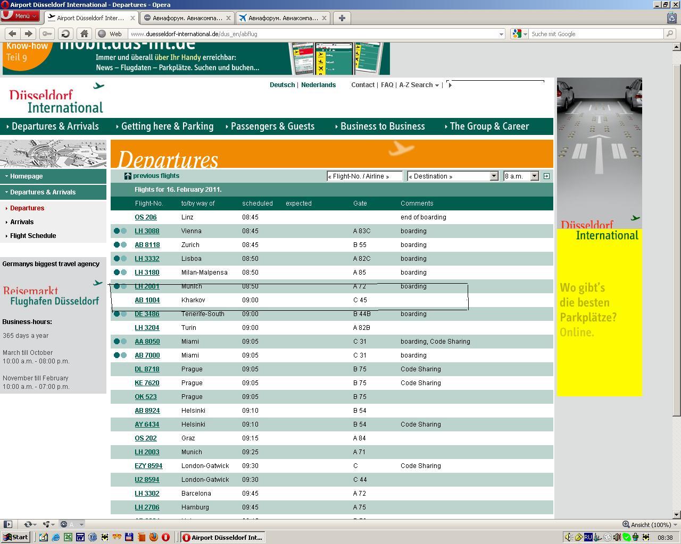Open Microsoft Word from the taskbar
Image resolution: width=681 pixels, height=544 pixels.
tap(80, 537)
